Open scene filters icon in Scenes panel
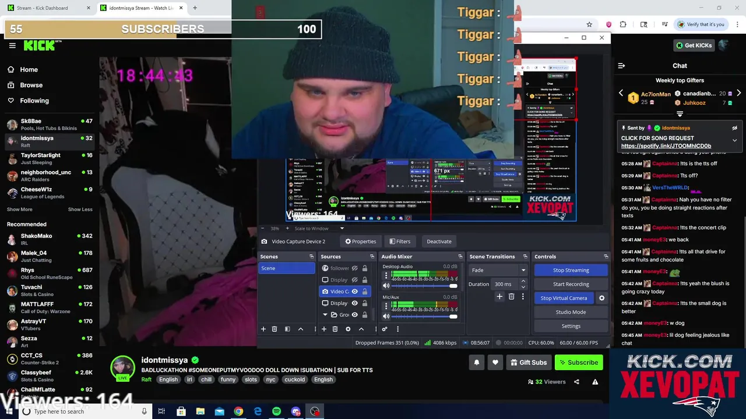The image size is (746, 419). [x=287, y=329]
